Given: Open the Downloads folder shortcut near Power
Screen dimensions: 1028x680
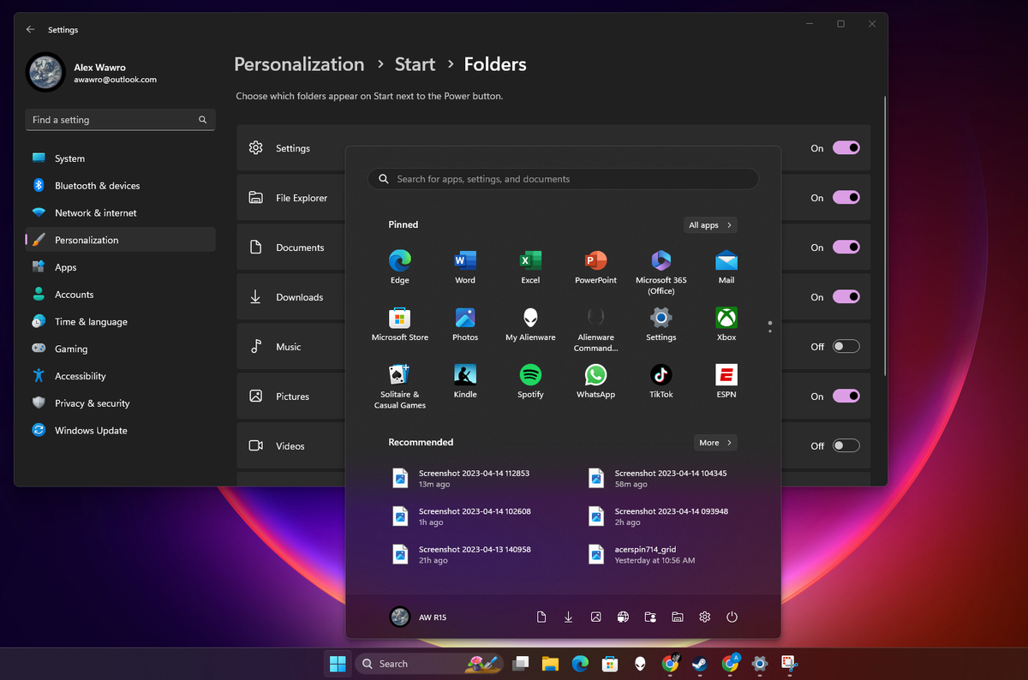Looking at the screenshot, I should coord(568,617).
